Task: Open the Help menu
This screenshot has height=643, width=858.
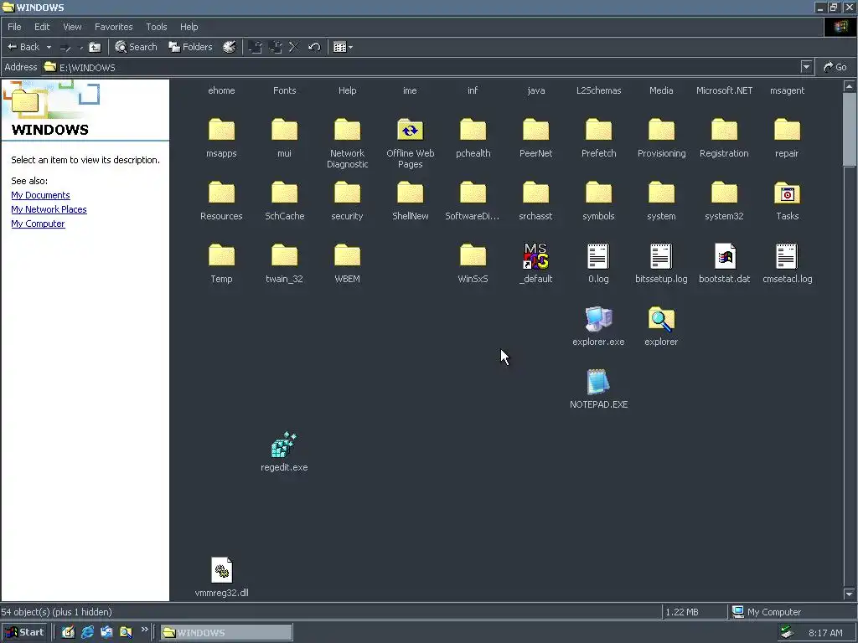Action: point(189,27)
